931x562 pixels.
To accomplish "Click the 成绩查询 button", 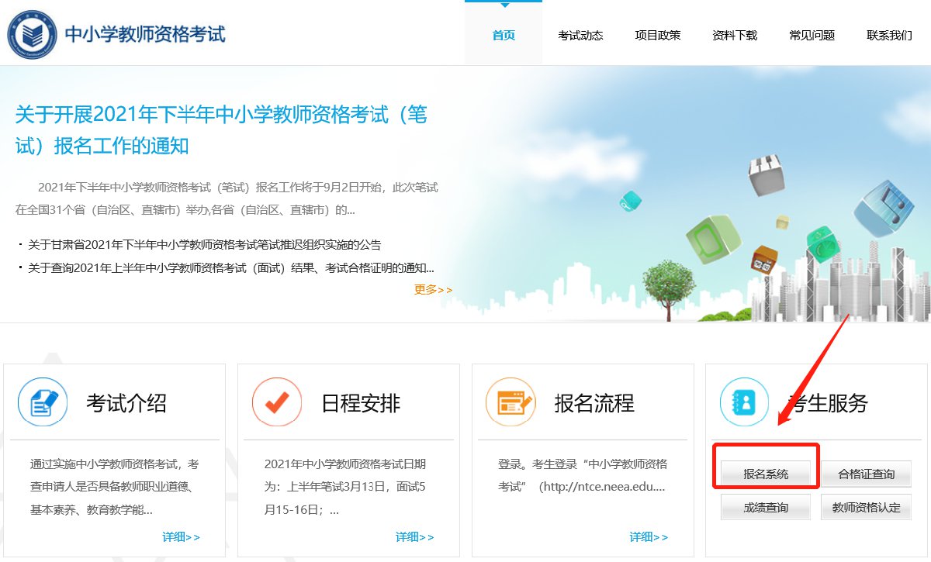I will click(766, 508).
